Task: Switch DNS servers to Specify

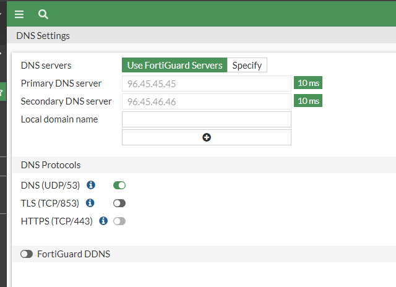Action: click(247, 66)
